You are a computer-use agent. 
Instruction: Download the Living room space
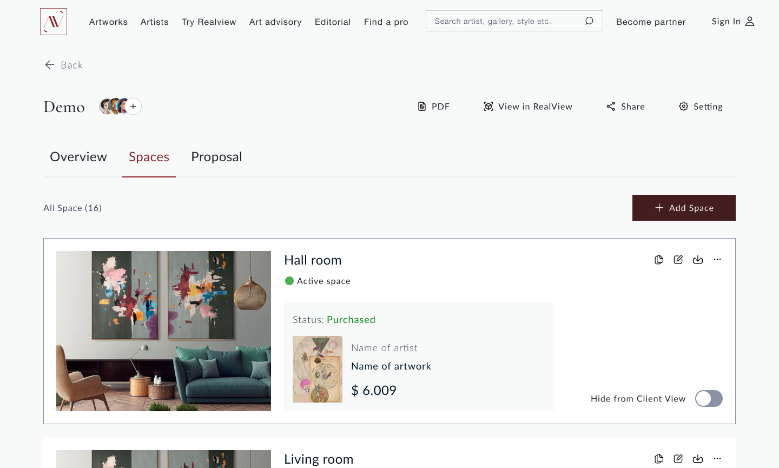click(x=698, y=459)
